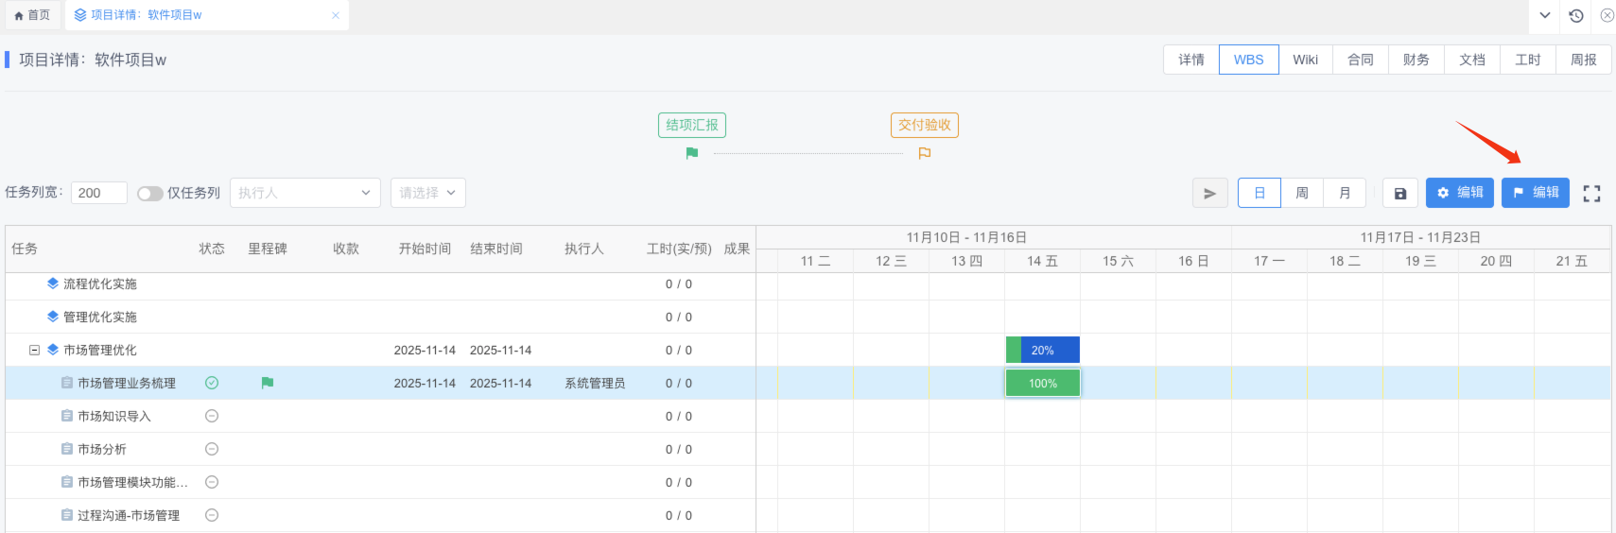Switch to the Wiki tab

click(1305, 60)
